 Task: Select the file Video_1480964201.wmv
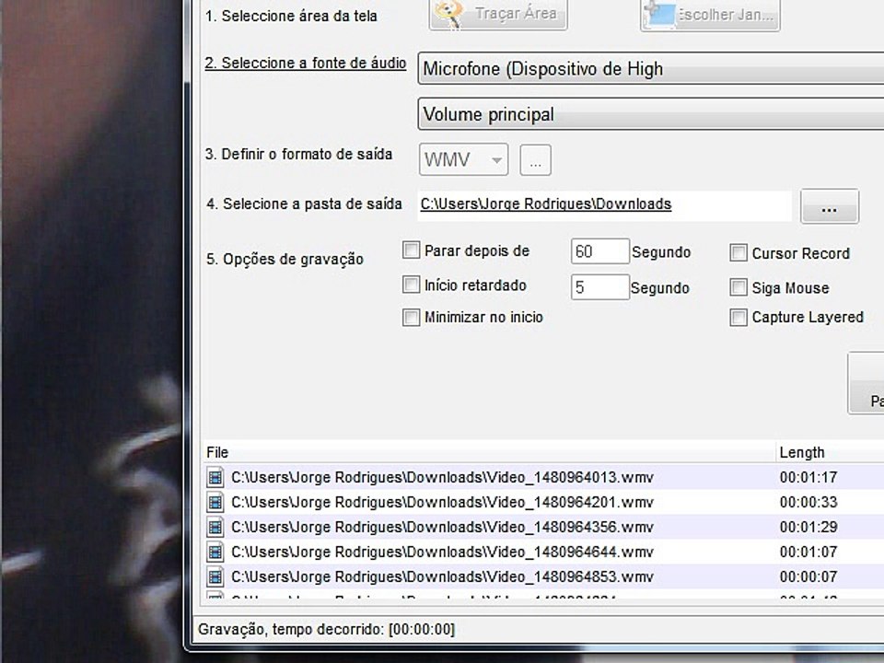[x=442, y=503]
